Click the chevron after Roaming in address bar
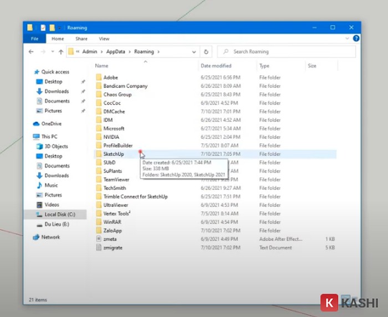 tap(159, 52)
